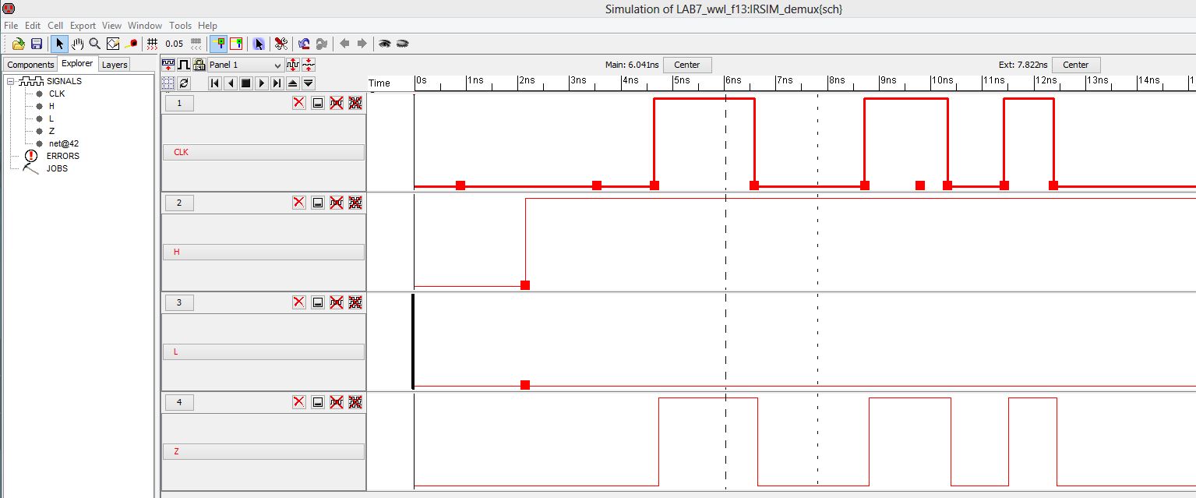
Task: Toggle Select Objects mode icon
Action: point(218,44)
